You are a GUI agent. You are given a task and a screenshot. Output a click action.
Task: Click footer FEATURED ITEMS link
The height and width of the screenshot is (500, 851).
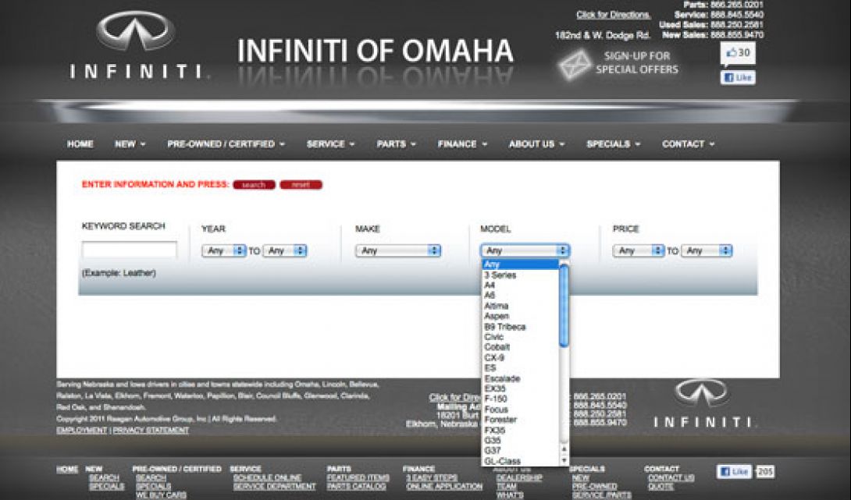[x=358, y=477]
